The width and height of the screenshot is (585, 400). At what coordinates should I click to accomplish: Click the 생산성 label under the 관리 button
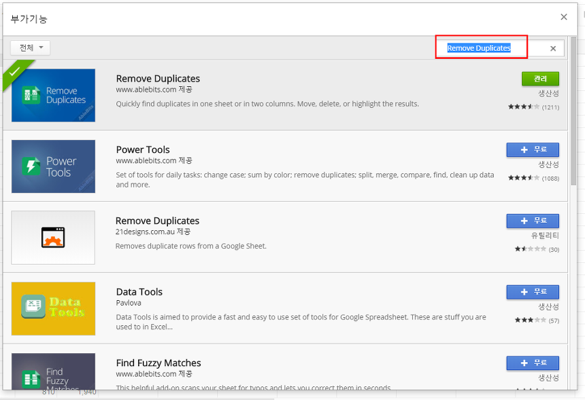548,93
